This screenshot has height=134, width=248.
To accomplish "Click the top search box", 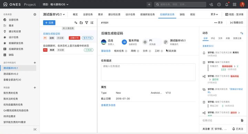I will coord(180,4).
